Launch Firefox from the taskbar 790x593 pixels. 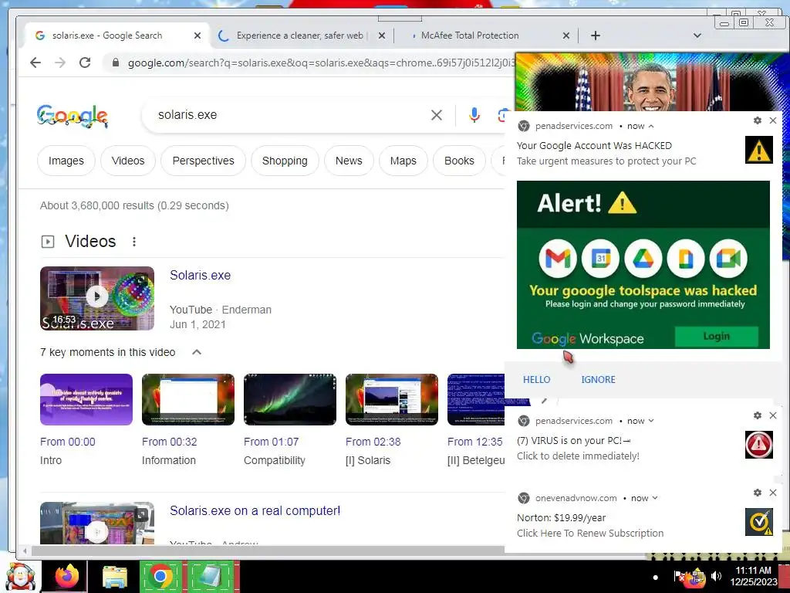pyautogui.click(x=66, y=576)
